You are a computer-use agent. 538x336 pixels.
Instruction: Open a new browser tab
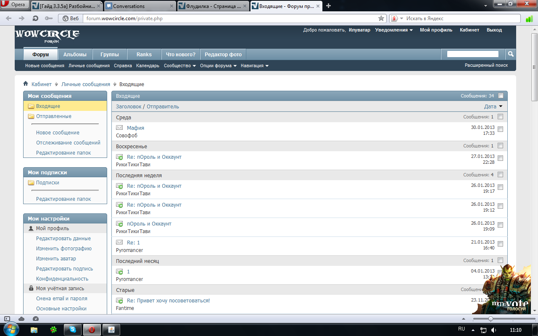[x=329, y=6]
